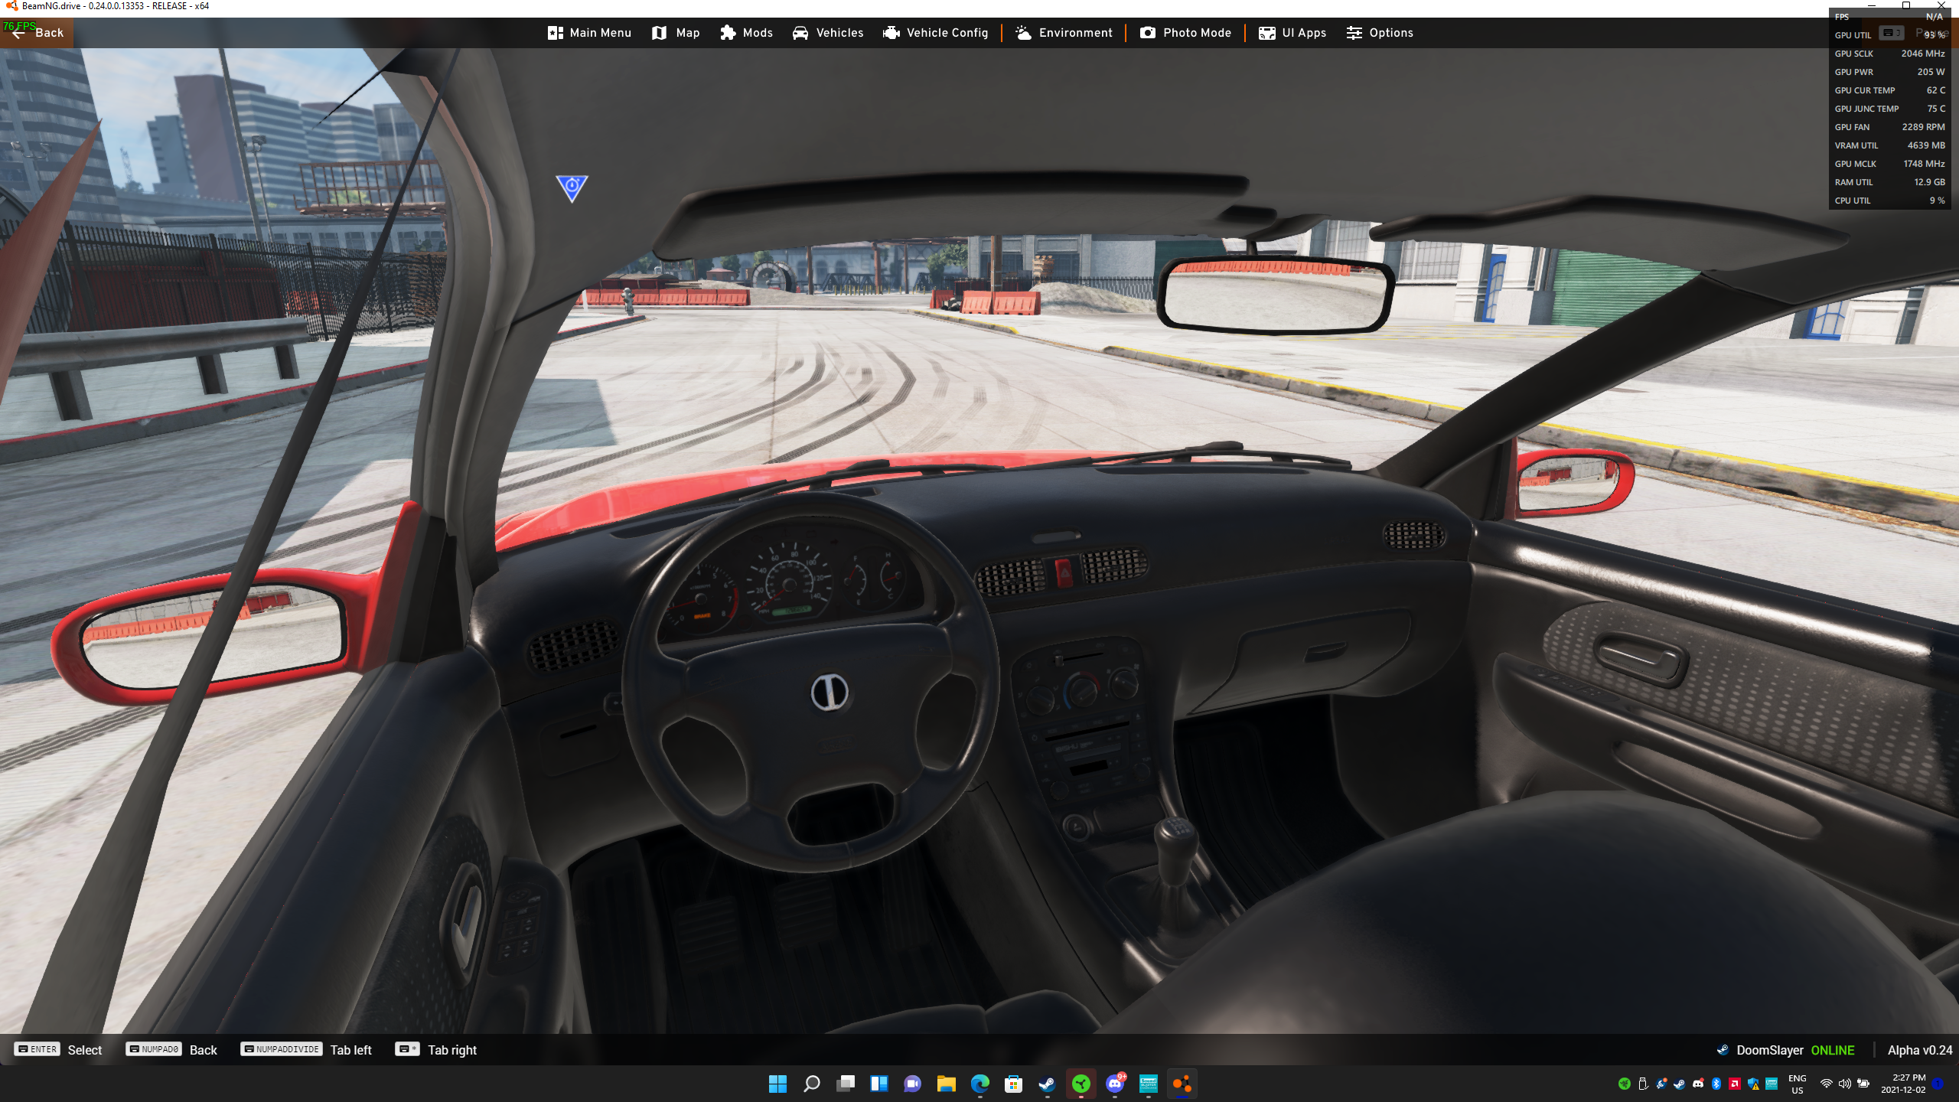Image resolution: width=1959 pixels, height=1102 pixels.
Task: Click the blue triangular waypoint marker
Action: point(572,187)
